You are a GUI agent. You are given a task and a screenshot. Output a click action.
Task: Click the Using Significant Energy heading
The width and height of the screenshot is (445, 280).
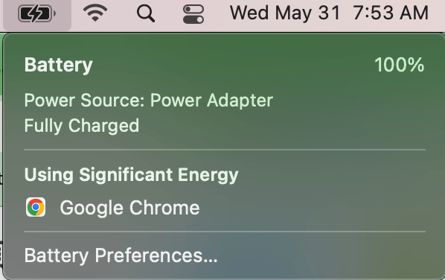coord(132,175)
